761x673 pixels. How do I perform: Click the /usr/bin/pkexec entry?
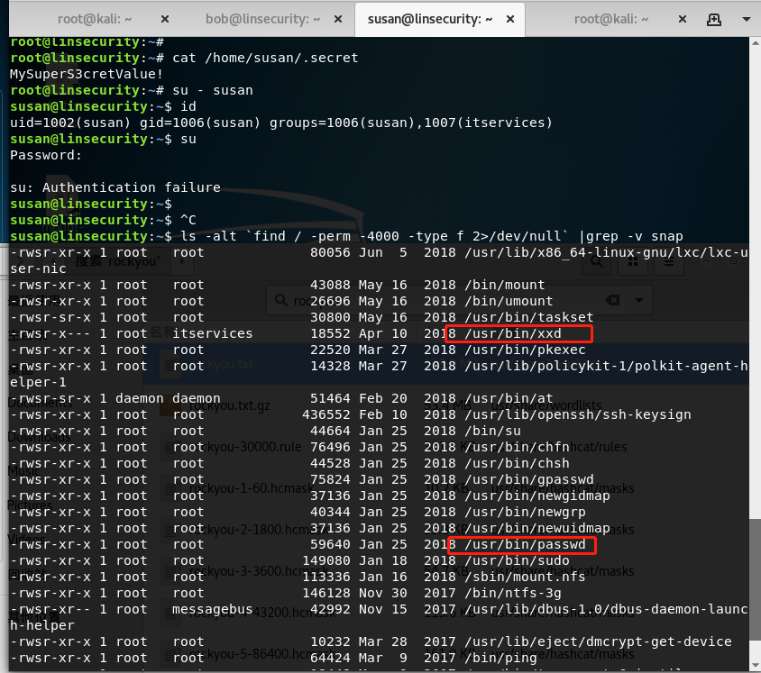(525, 350)
